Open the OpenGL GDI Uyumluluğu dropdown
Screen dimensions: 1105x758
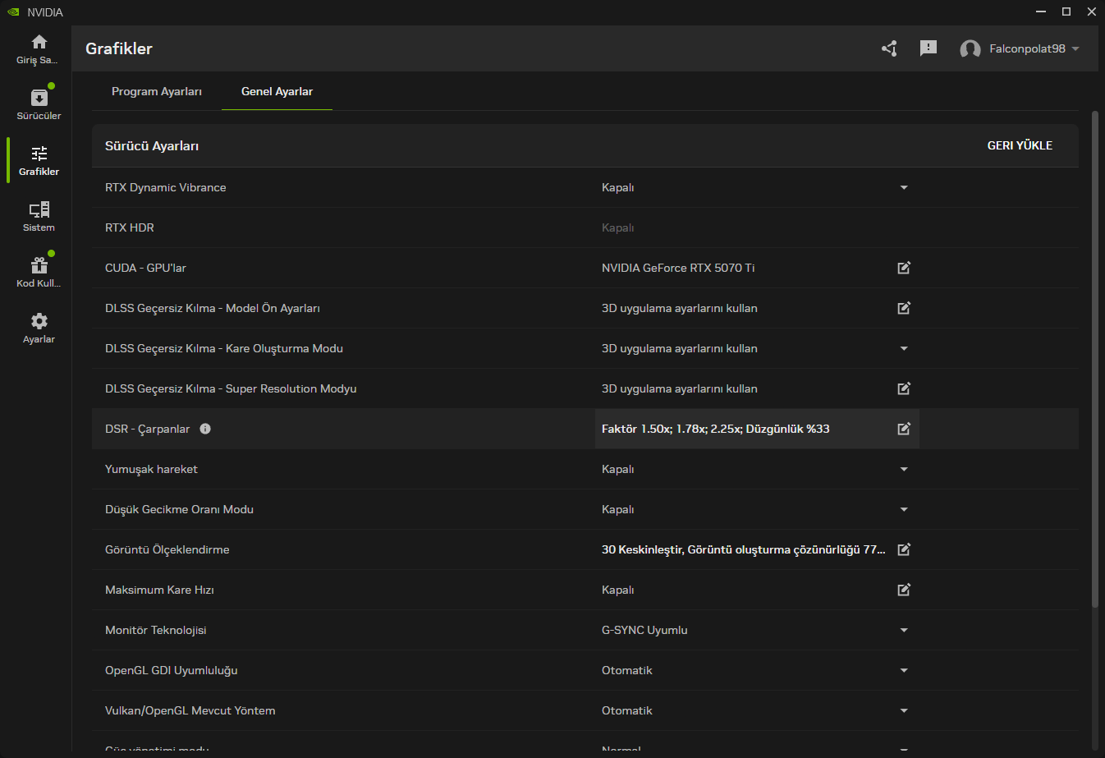click(904, 670)
